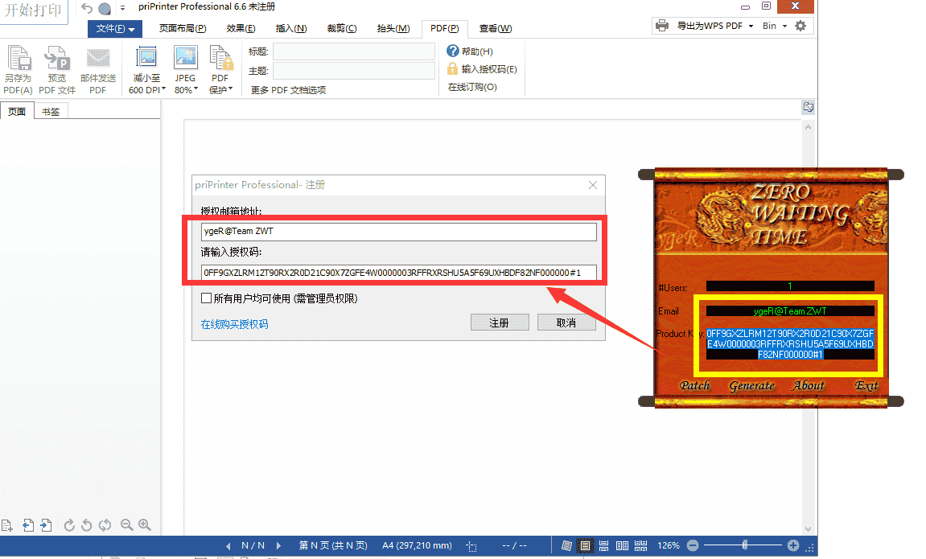926x559 pixels.
Task: Click Patch in the keygen window
Action: click(694, 385)
